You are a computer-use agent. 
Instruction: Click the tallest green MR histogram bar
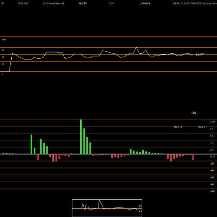pos(81,137)
